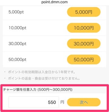Viewport: 109px width, 112px height.
Task: Click the 円 unit label beside input
Action: click(62, 102)
